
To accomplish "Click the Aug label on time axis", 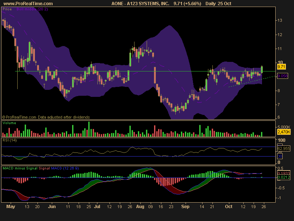I will coord(140,207).
